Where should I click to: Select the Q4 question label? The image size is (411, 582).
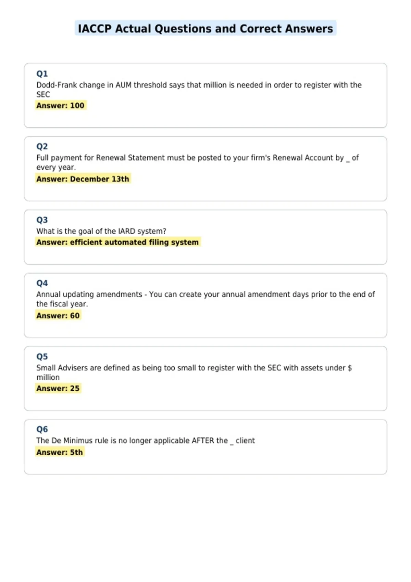tap(42, 283)
